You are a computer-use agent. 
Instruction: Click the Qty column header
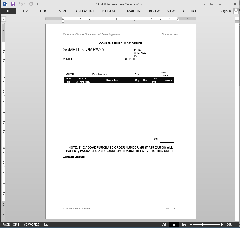tap(137, 80)
